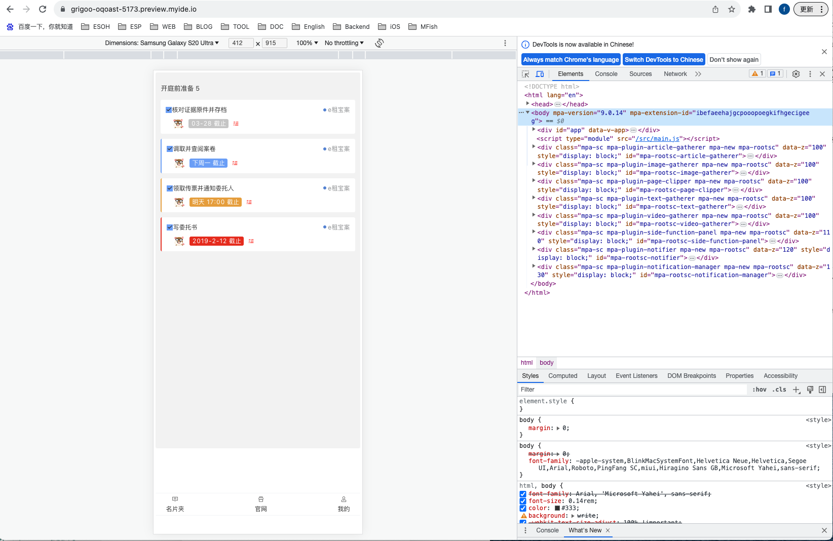Screen dimensions: 833x541
Task: Expand the div id app node
Action: click(534, 130)
